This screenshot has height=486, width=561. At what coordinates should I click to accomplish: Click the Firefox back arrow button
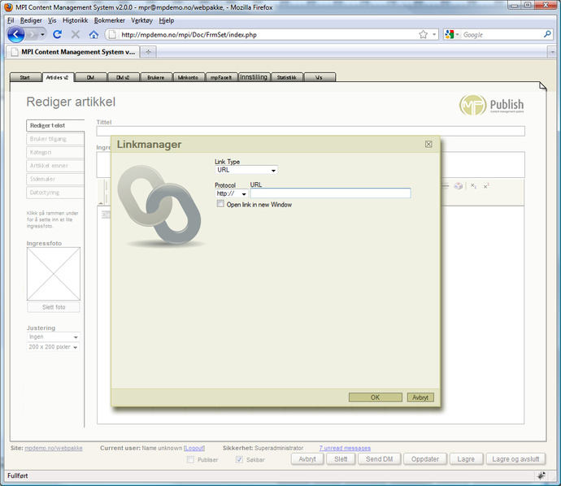click(16, 35)
